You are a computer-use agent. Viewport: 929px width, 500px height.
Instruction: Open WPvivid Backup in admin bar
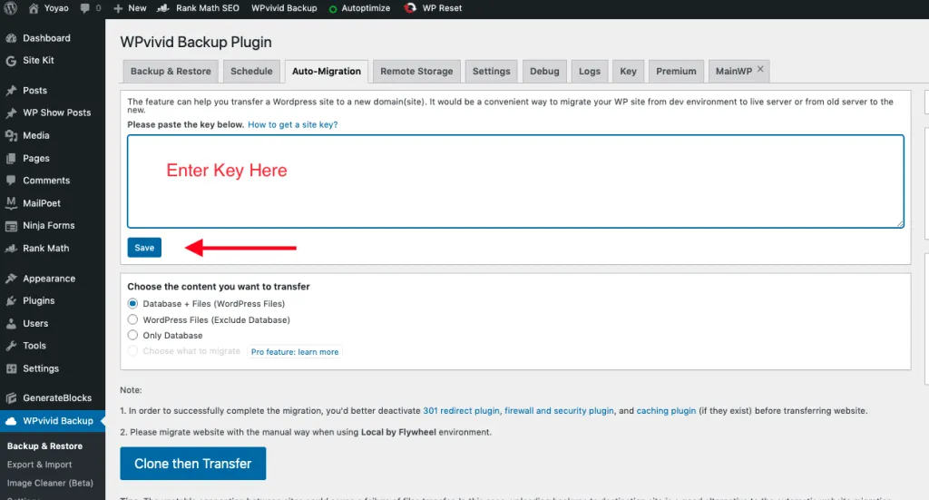point(284,8)
